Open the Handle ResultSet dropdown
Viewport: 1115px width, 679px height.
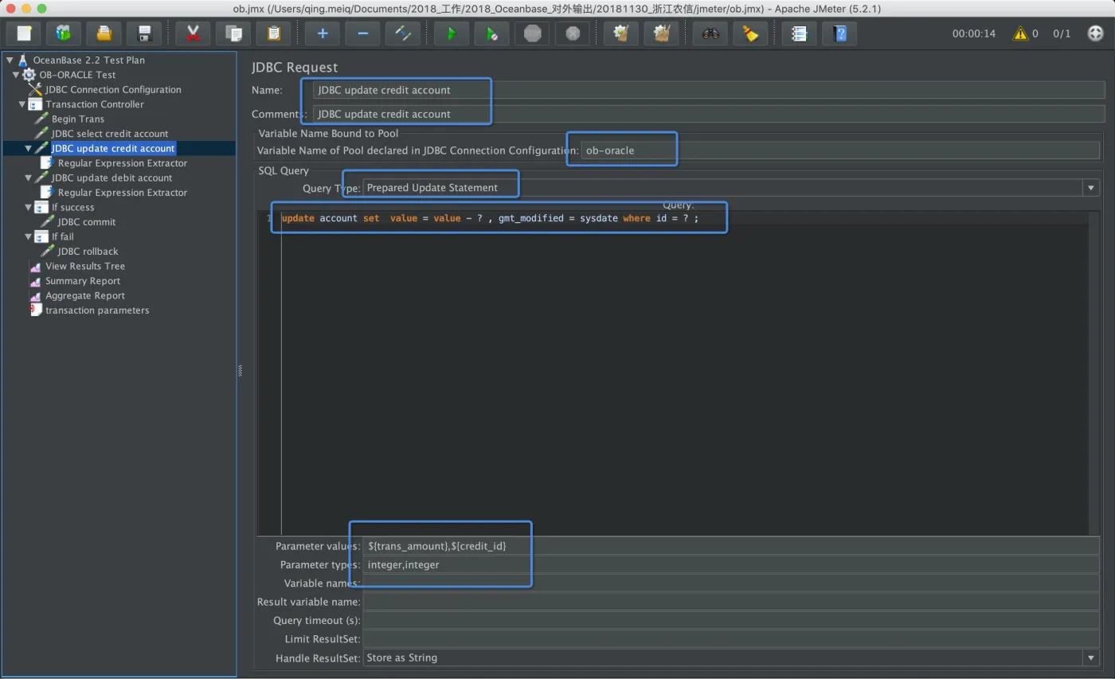(1090, 658)
